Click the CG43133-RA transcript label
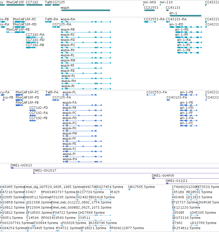 [176, 19]
